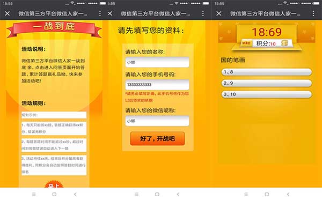The height and width of the screenshot is (201, 322).
Task: Click the WeChat nickname input field
Action: 157,121
